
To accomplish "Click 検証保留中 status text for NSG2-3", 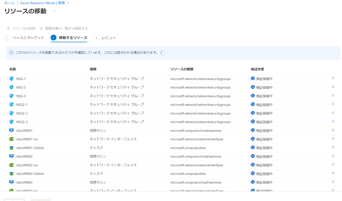I will (x=264, y=122).
